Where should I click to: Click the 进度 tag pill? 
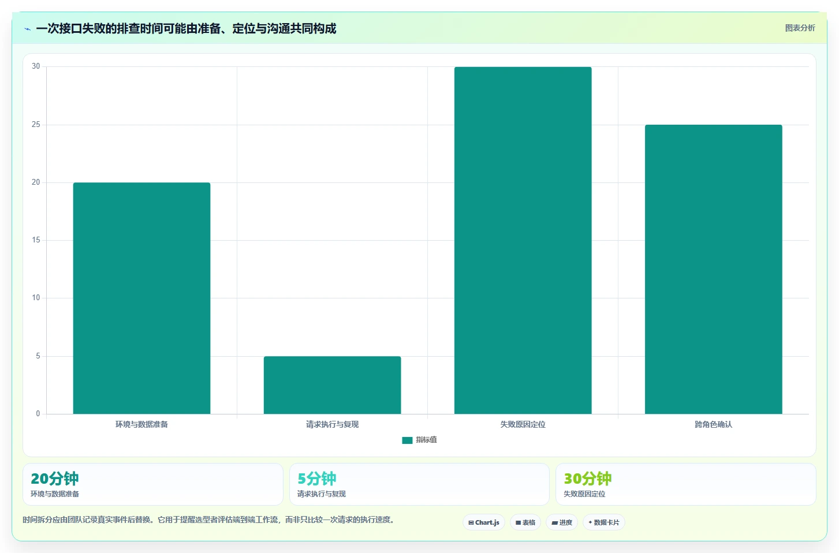click(562, 522)
